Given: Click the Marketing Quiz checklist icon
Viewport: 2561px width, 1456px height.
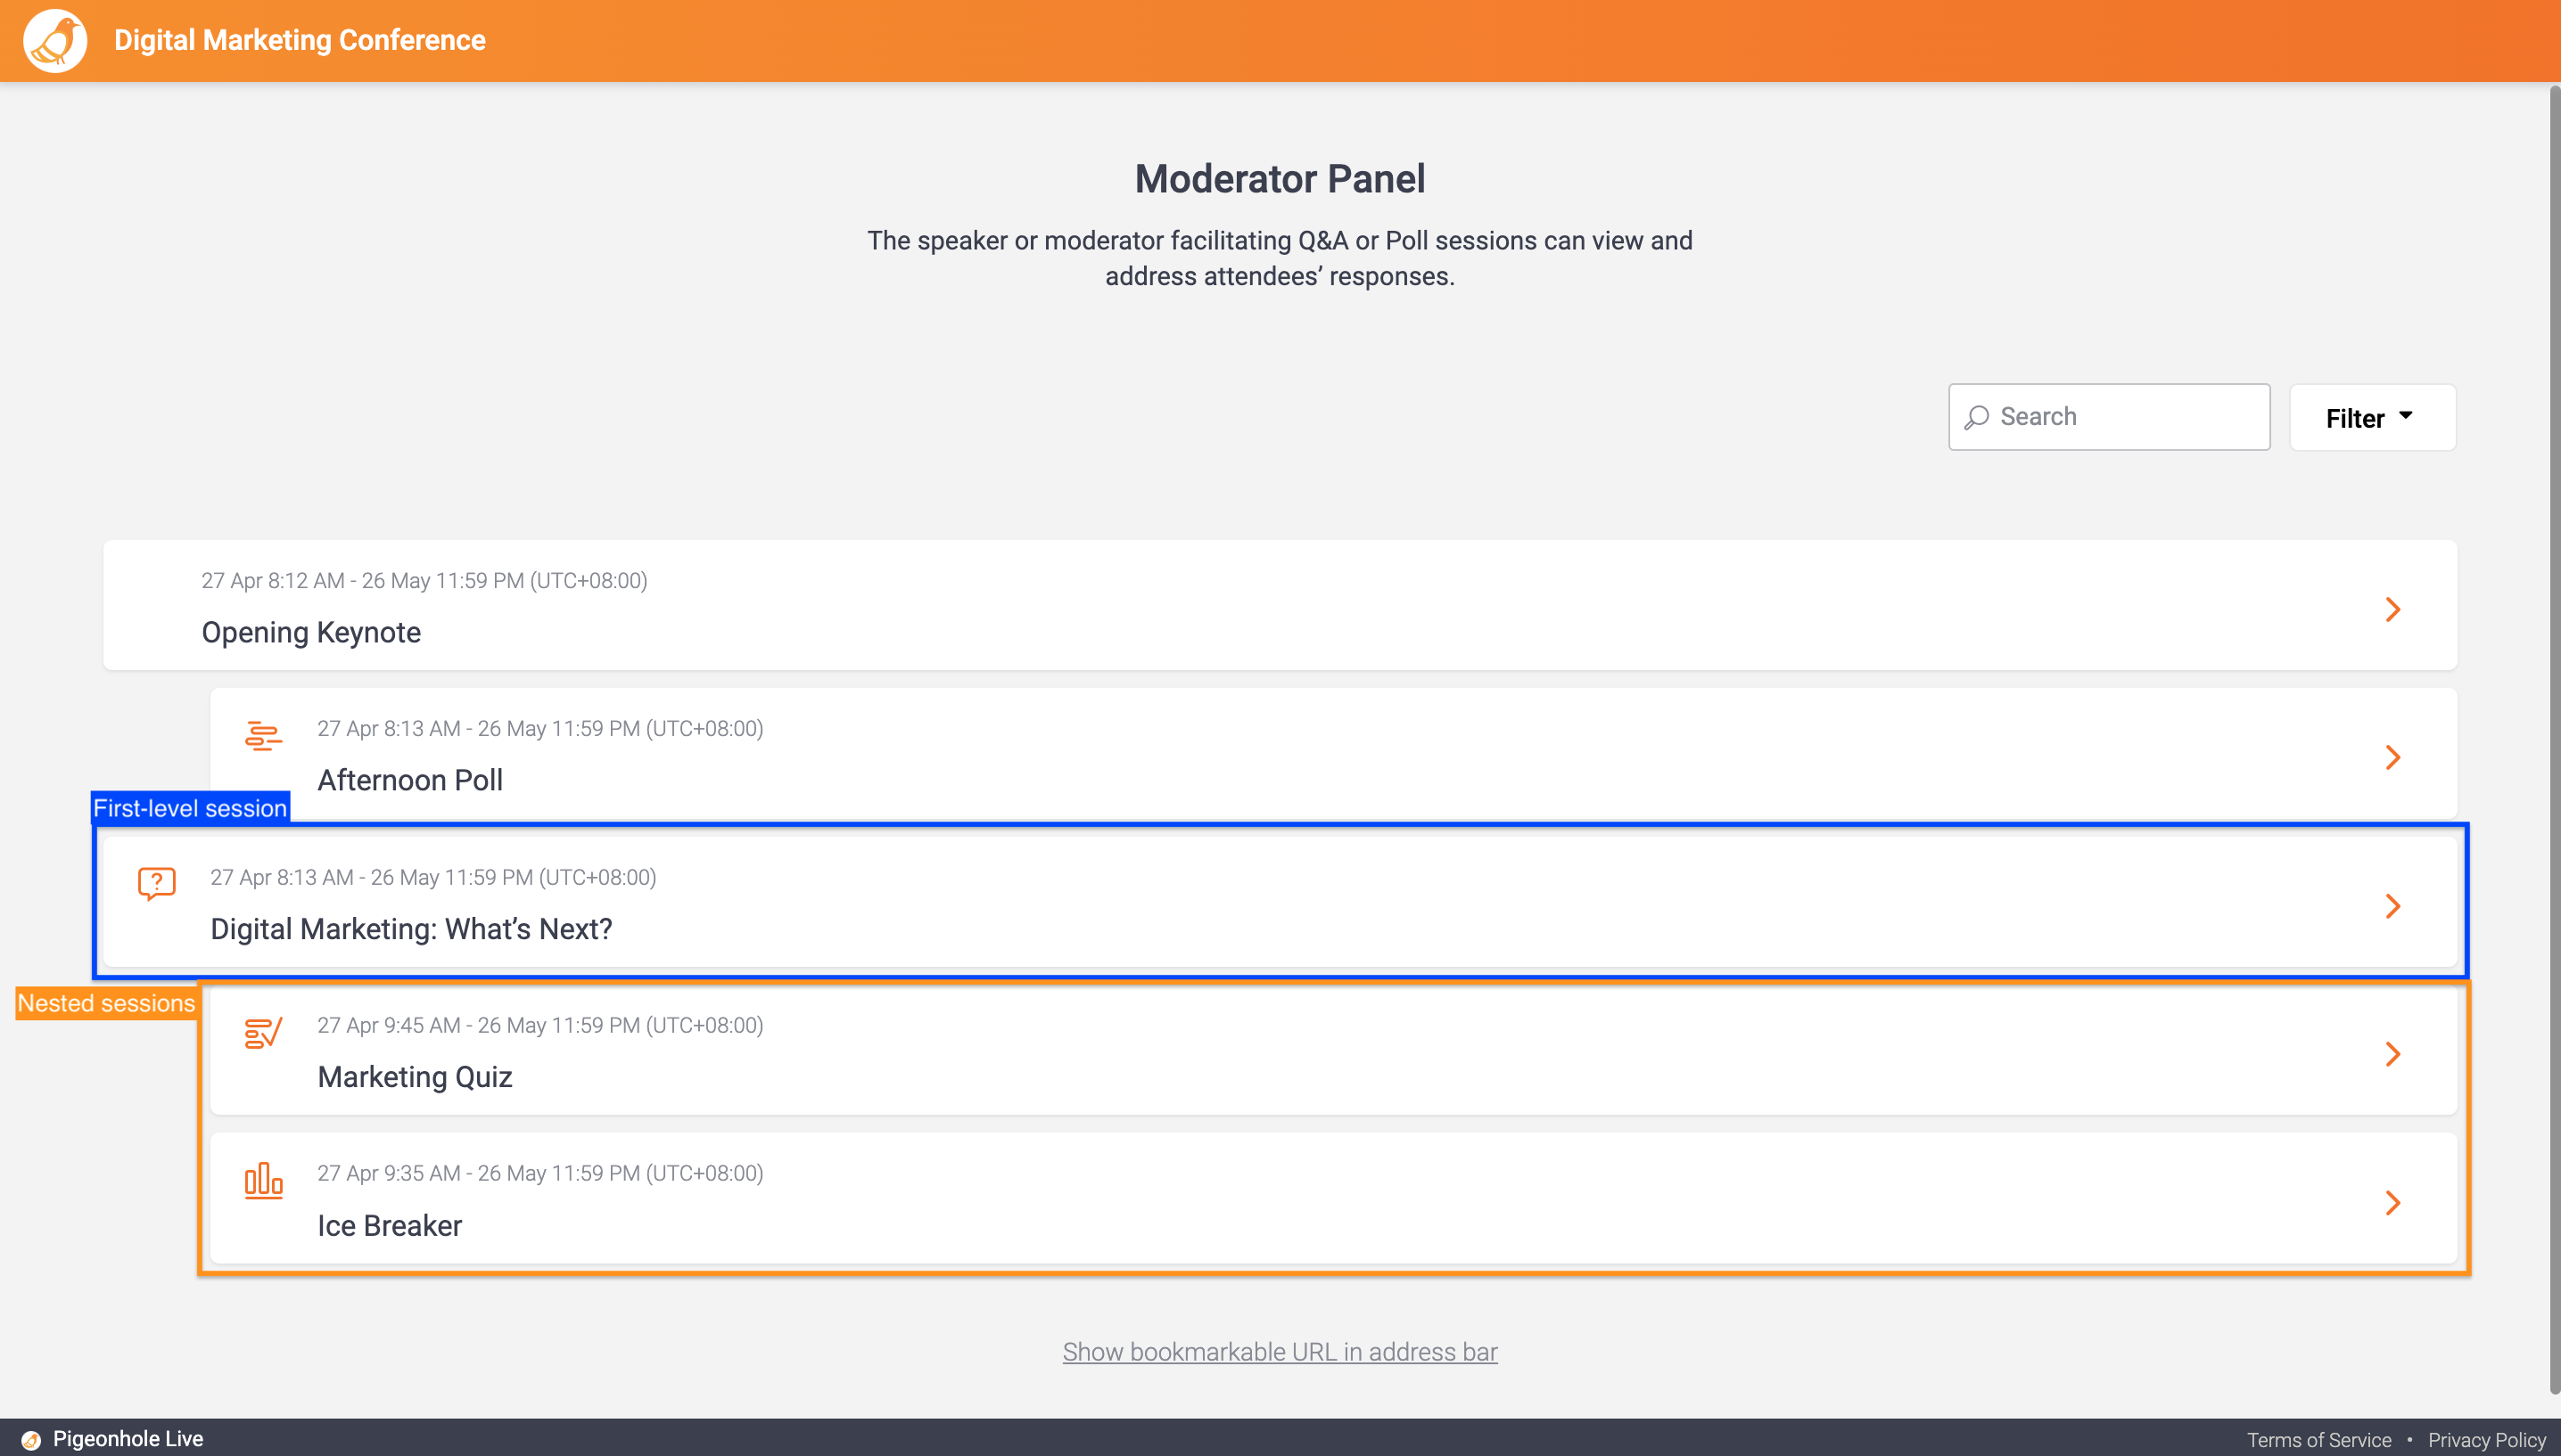Looking at the screenshot, I should coord(263,1033).
